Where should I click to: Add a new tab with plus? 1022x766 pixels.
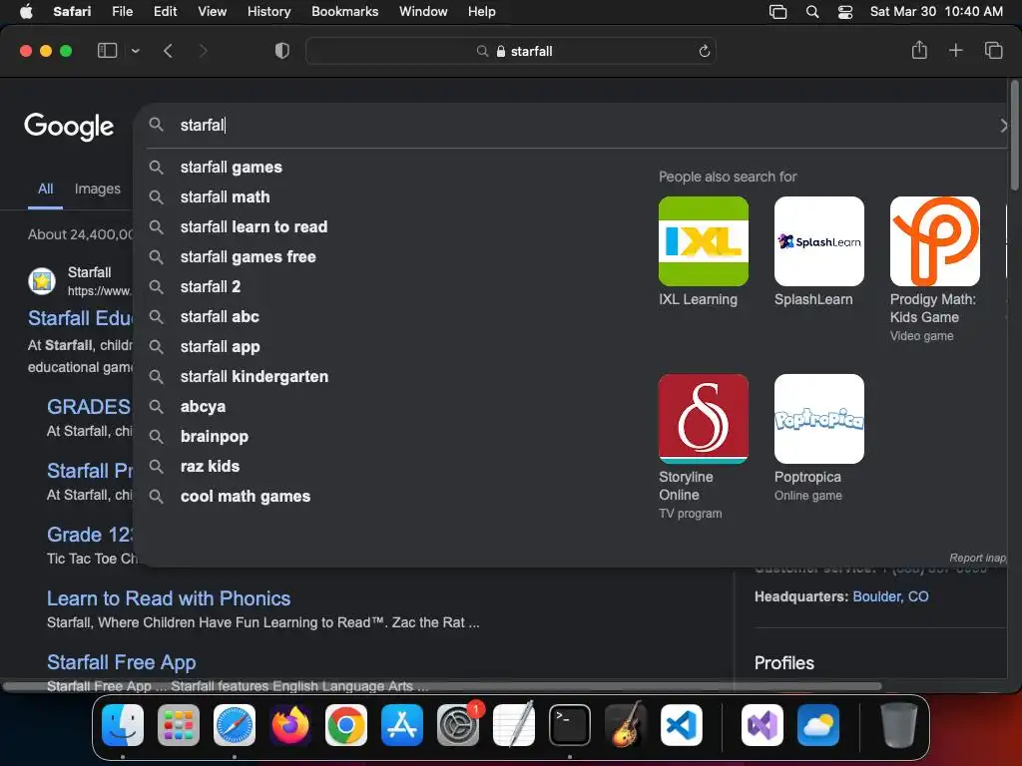point(955,50)
